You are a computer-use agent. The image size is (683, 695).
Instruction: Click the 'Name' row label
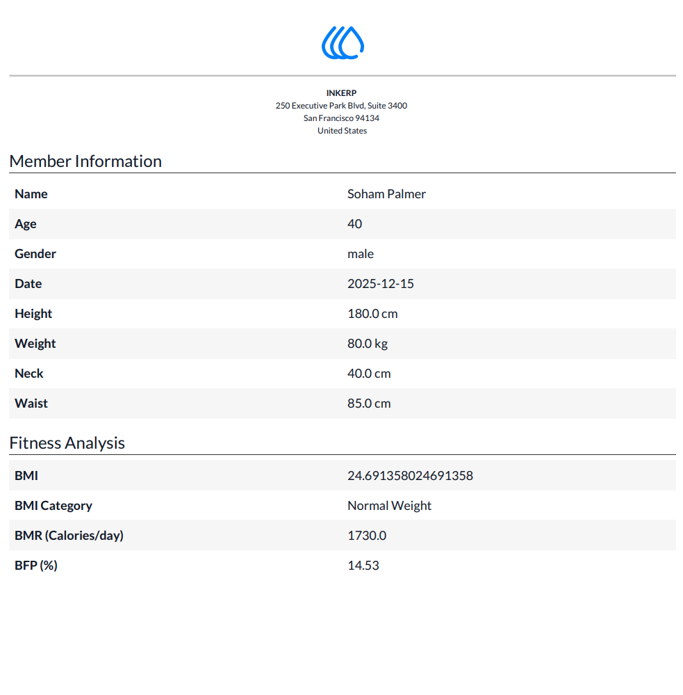[31, 193]
